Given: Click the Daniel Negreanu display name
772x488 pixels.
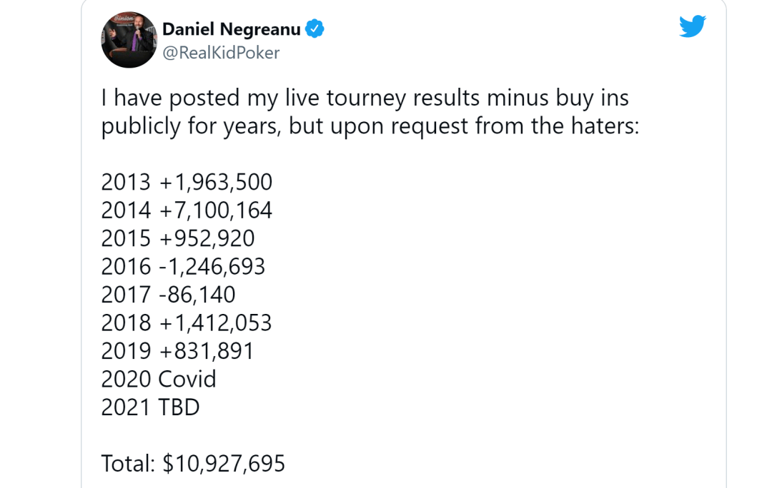Looking at the screenshot, I should [x=232, y=29].
